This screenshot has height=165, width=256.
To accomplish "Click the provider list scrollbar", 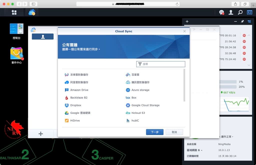I will click(184, 85).
